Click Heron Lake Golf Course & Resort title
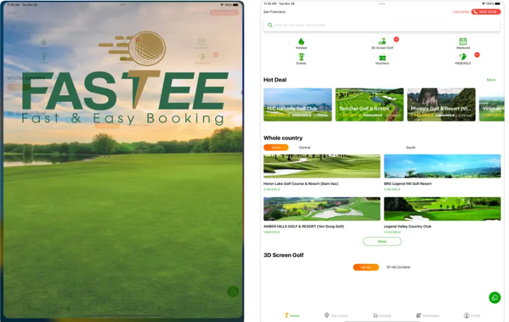The width and height of the screenshot is (509, 322). coord(300,184)
